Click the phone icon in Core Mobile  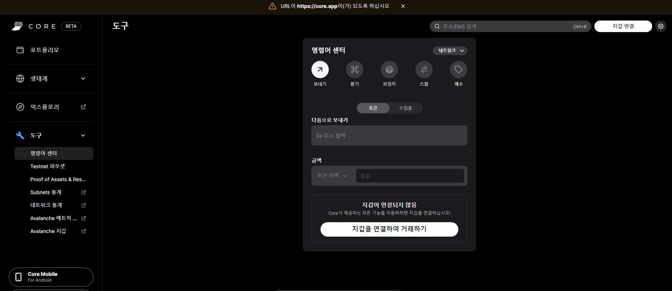pyautogui.click(x=18, y=277)
